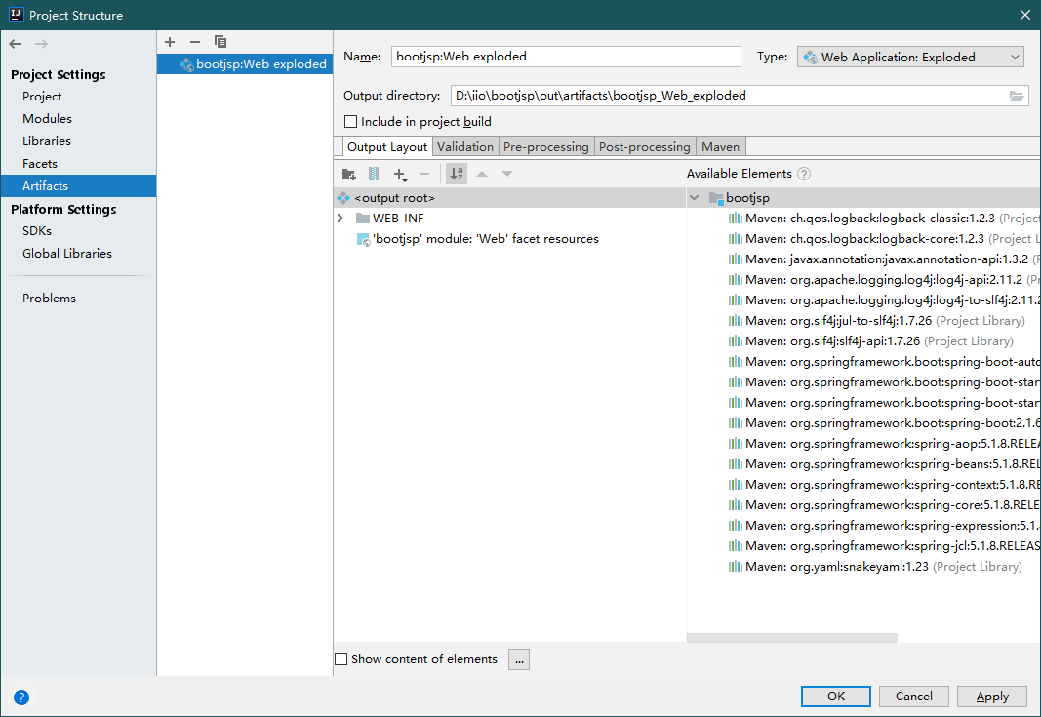Viewport: 1041px width, 717px height.
Task: Select Maven logback-core:1.2.3 library
Action: (884, 239)
